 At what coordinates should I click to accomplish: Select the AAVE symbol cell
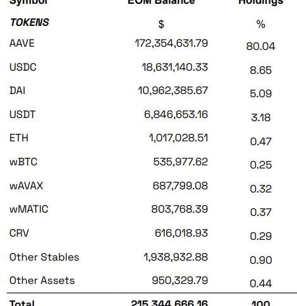click(22, 44)
